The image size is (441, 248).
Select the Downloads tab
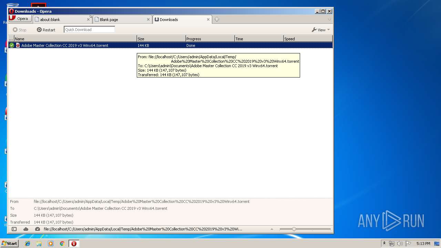click(182, 19)
